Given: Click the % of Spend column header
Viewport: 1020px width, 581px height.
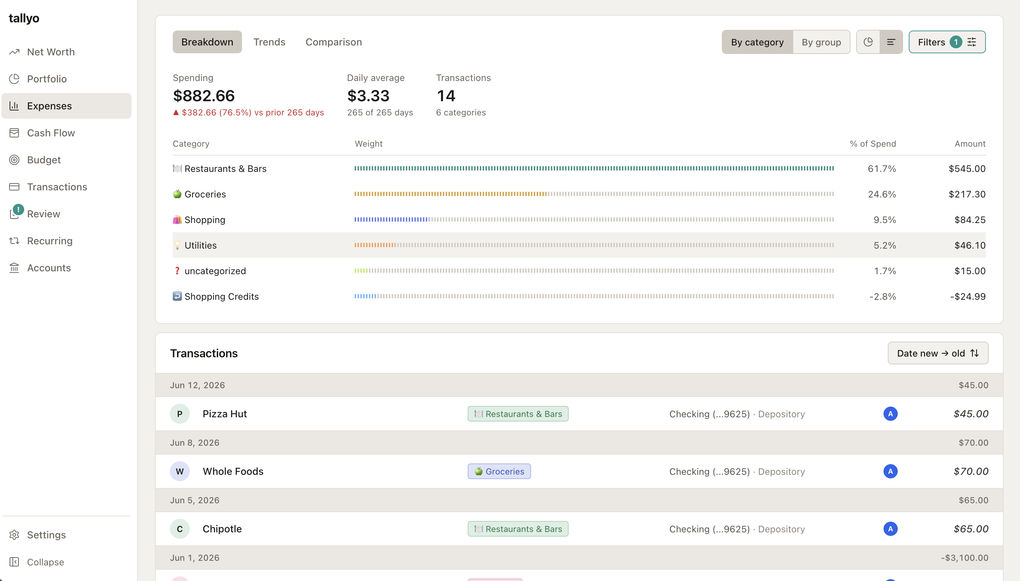Looking at the screenshot, I should [873, 144].
